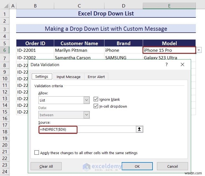
Task: Click the Order ID header cell
Action: click(35, 43)
